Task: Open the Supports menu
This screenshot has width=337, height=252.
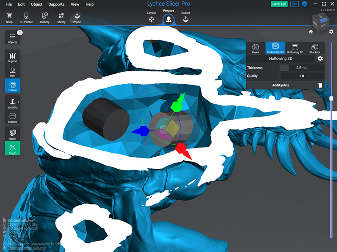Action: 56,4
